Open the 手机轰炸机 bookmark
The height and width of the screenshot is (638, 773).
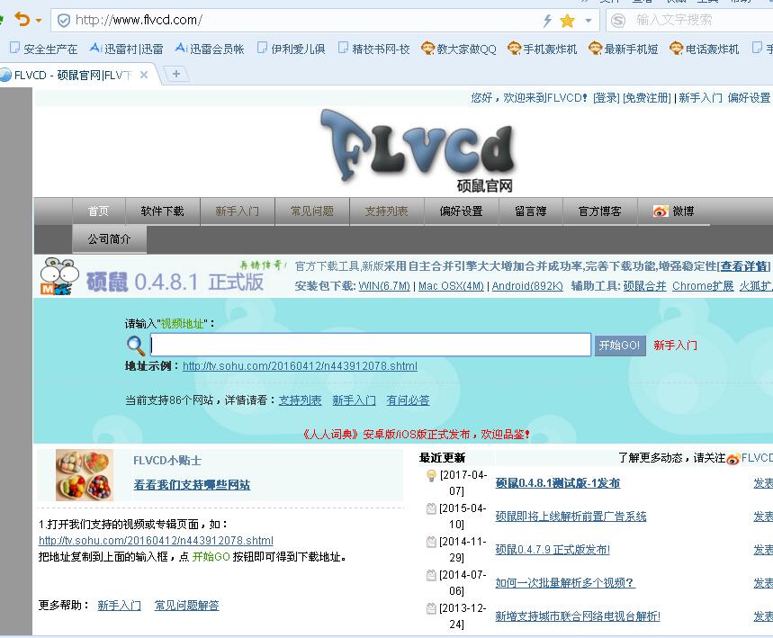(x=543, y=49)
